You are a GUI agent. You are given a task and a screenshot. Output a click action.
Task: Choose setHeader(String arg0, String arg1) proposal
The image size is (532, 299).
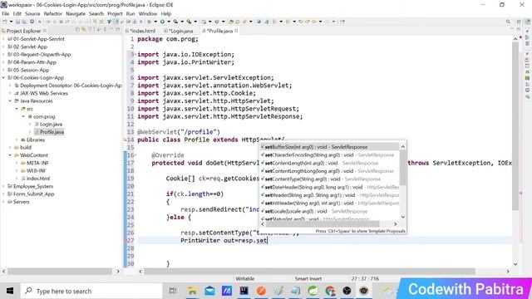click(x=330, y=195)
